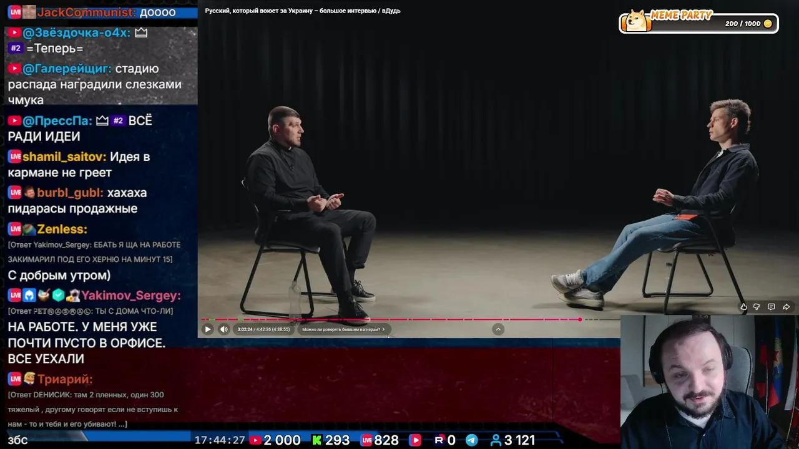Screen dimensions: 799x449
Task: Click the time display 3:02:24 / 4:42:26
Action: [263, 329]
